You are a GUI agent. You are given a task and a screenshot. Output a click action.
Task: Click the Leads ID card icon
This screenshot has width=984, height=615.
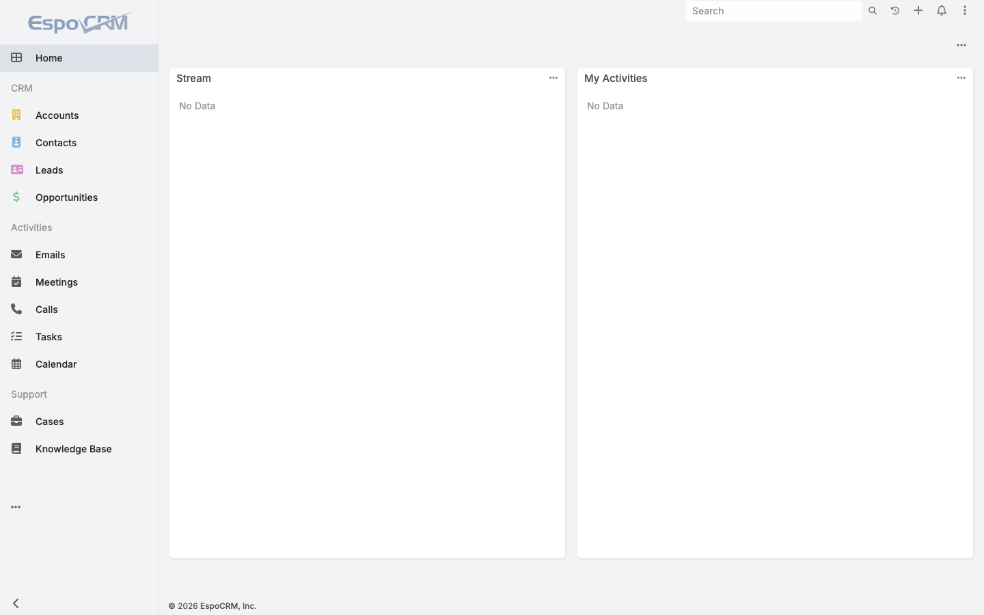coord(16,170)
